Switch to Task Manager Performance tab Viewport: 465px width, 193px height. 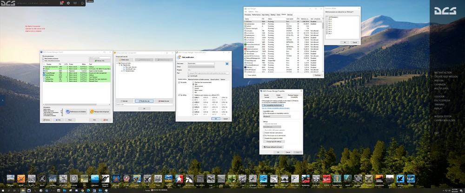(x=256, y=14)
